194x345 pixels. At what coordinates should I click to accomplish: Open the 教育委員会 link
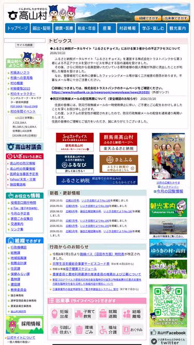coord(19,290)
